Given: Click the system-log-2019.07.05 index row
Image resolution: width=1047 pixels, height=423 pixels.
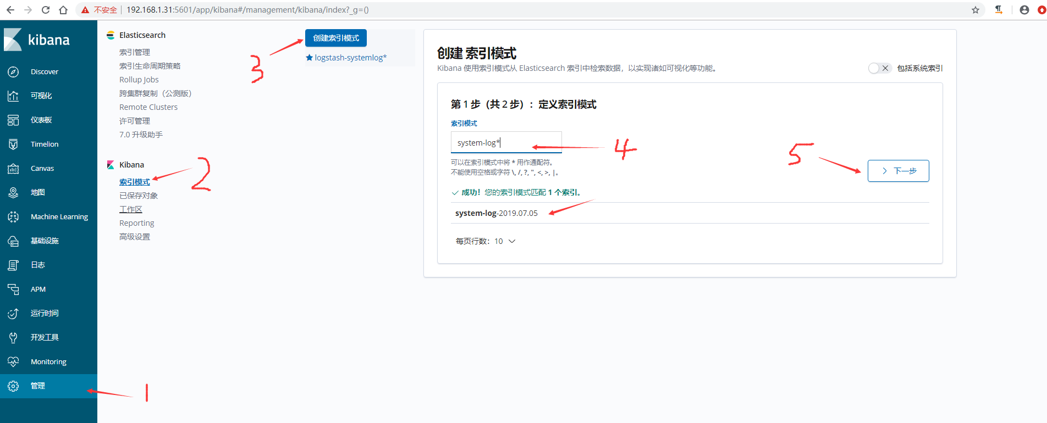Looking at the screenshot, I should pos(690,213).
